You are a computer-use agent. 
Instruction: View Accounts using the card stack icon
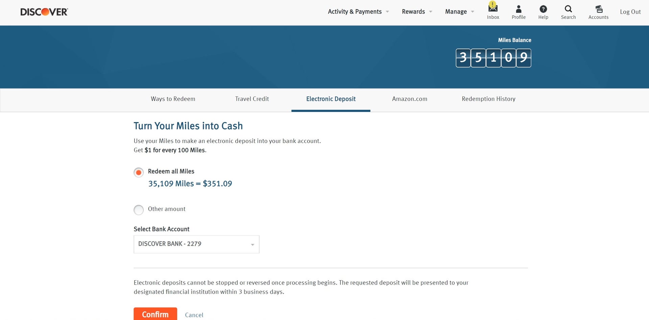tap(598, 8)
